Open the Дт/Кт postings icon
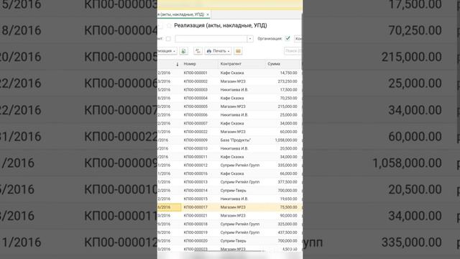Image resolution: width=460 pixels, height=259 pixels. point(198,51)
